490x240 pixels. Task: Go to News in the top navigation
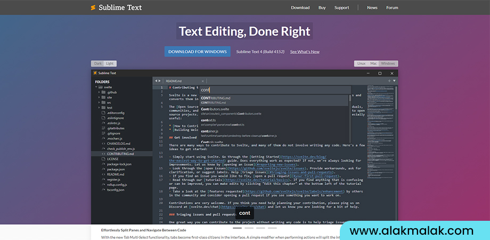(x=372, y=7)
